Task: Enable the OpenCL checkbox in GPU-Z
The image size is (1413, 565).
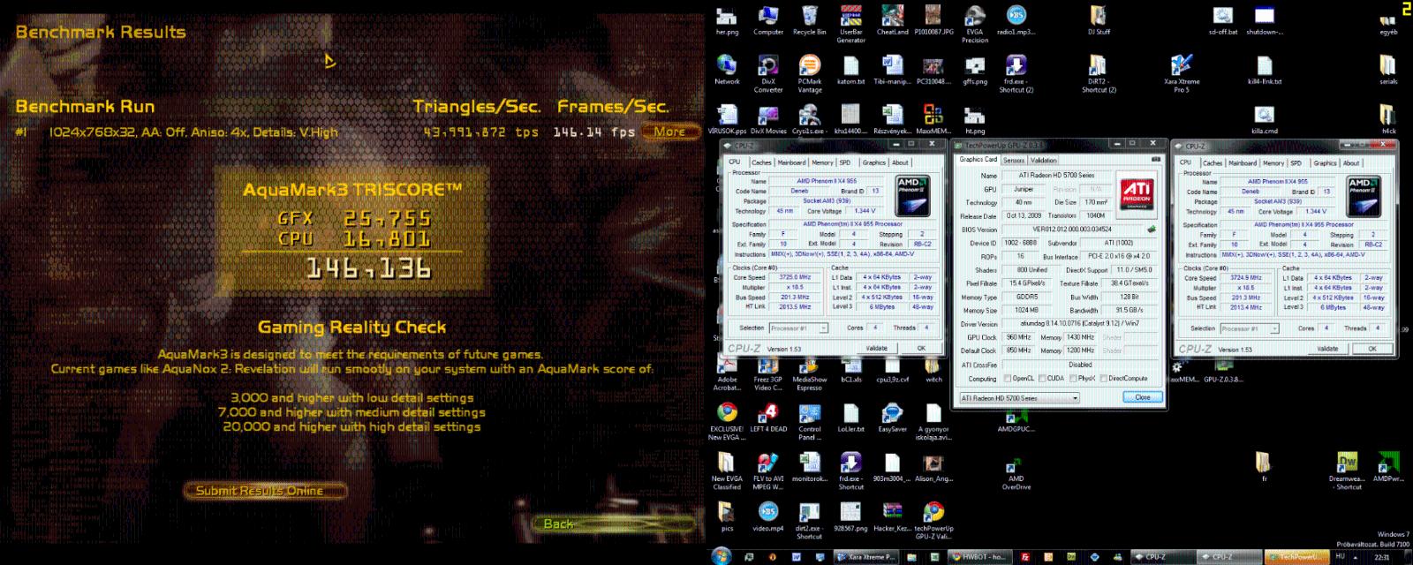Action: coord(1008,379)
